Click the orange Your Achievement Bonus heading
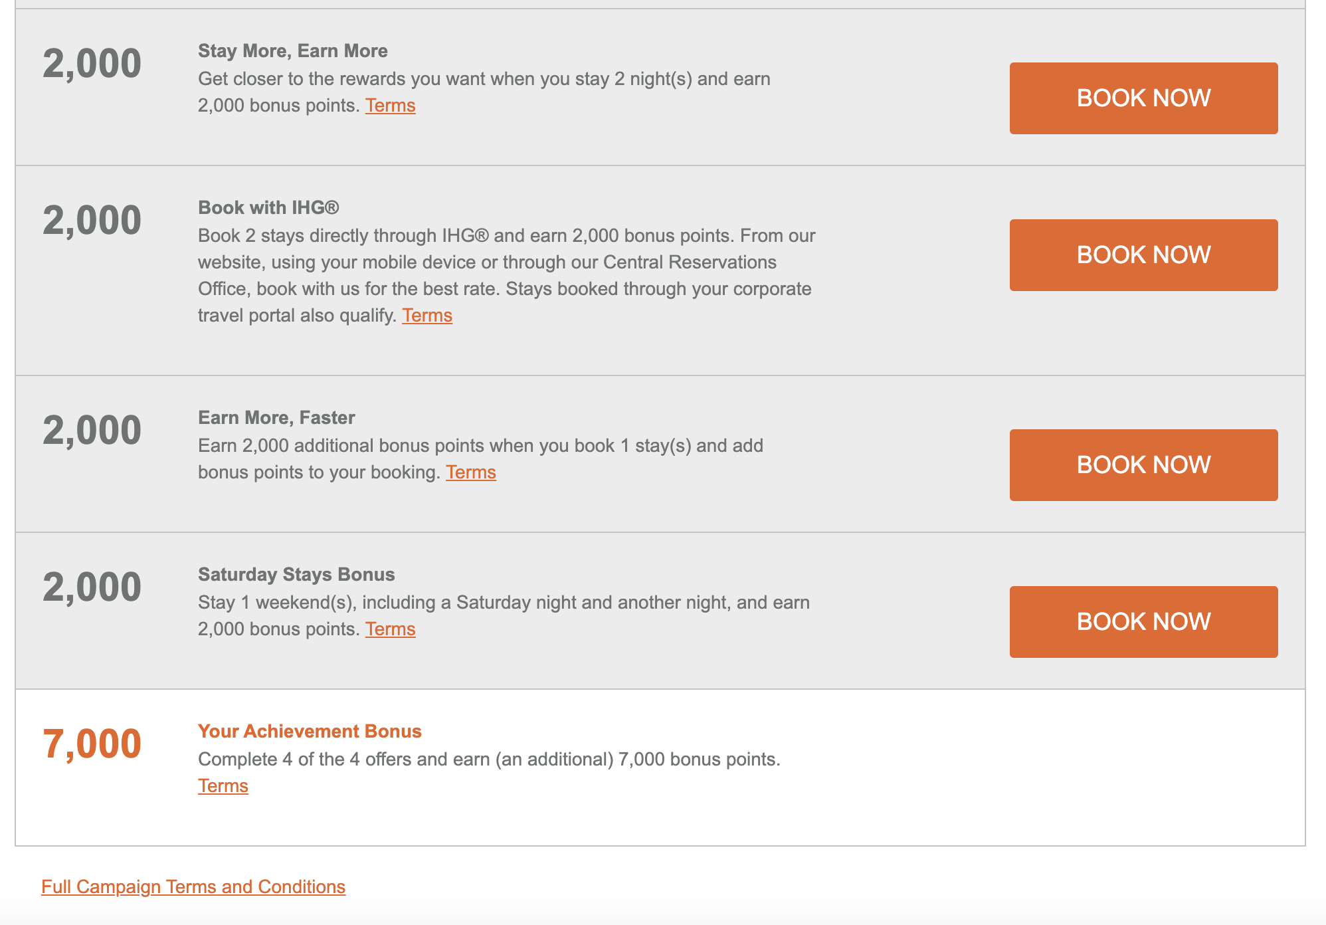Viewport: 1326px width, 925px height. pyautogui.click(x=310, y=732)
